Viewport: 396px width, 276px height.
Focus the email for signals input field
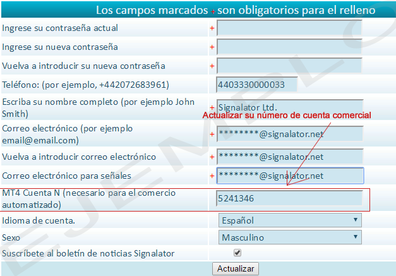coord(290,176)
